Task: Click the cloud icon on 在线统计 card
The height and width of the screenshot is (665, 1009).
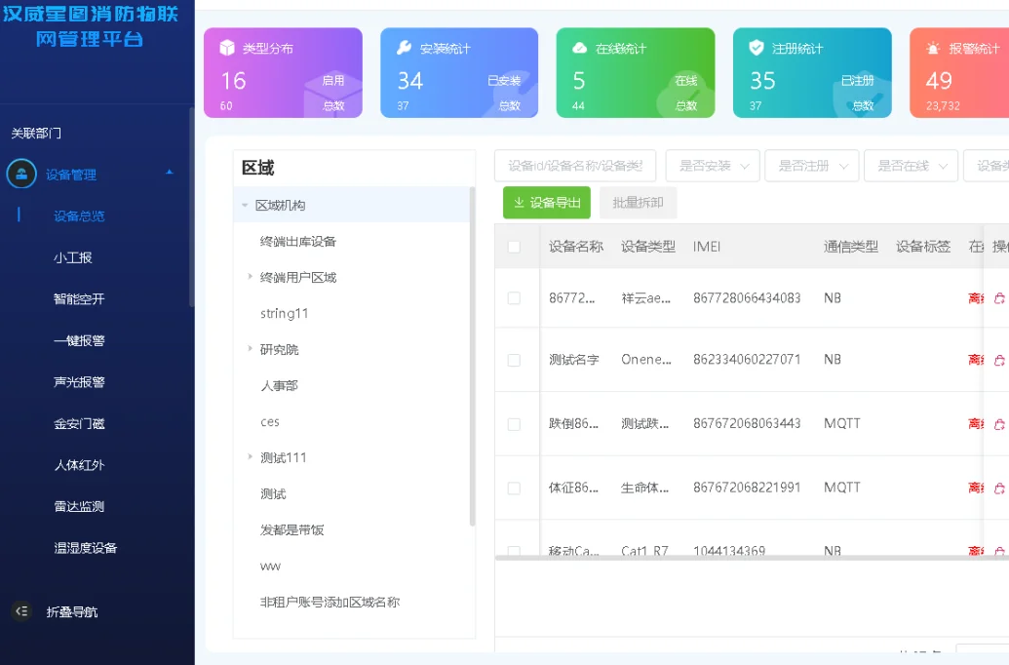Action: click(x=579, y=46)
